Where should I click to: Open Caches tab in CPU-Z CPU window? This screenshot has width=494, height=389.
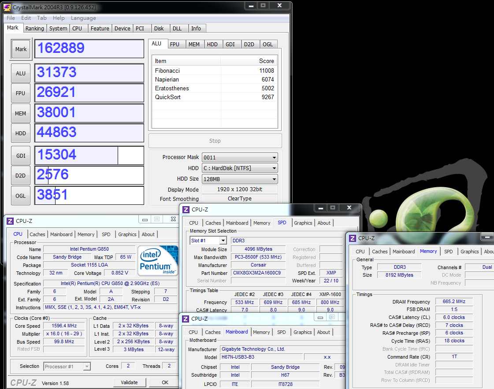click(37, 234)
